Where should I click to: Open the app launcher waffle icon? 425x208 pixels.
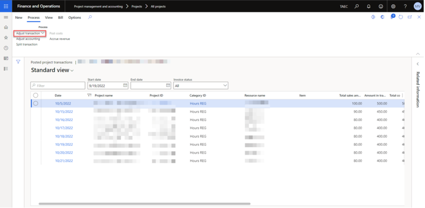(6, 6)
